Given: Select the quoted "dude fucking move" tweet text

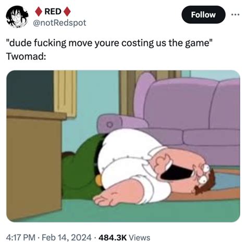Looking at the screenshot, I should click(x=109, y=43).
